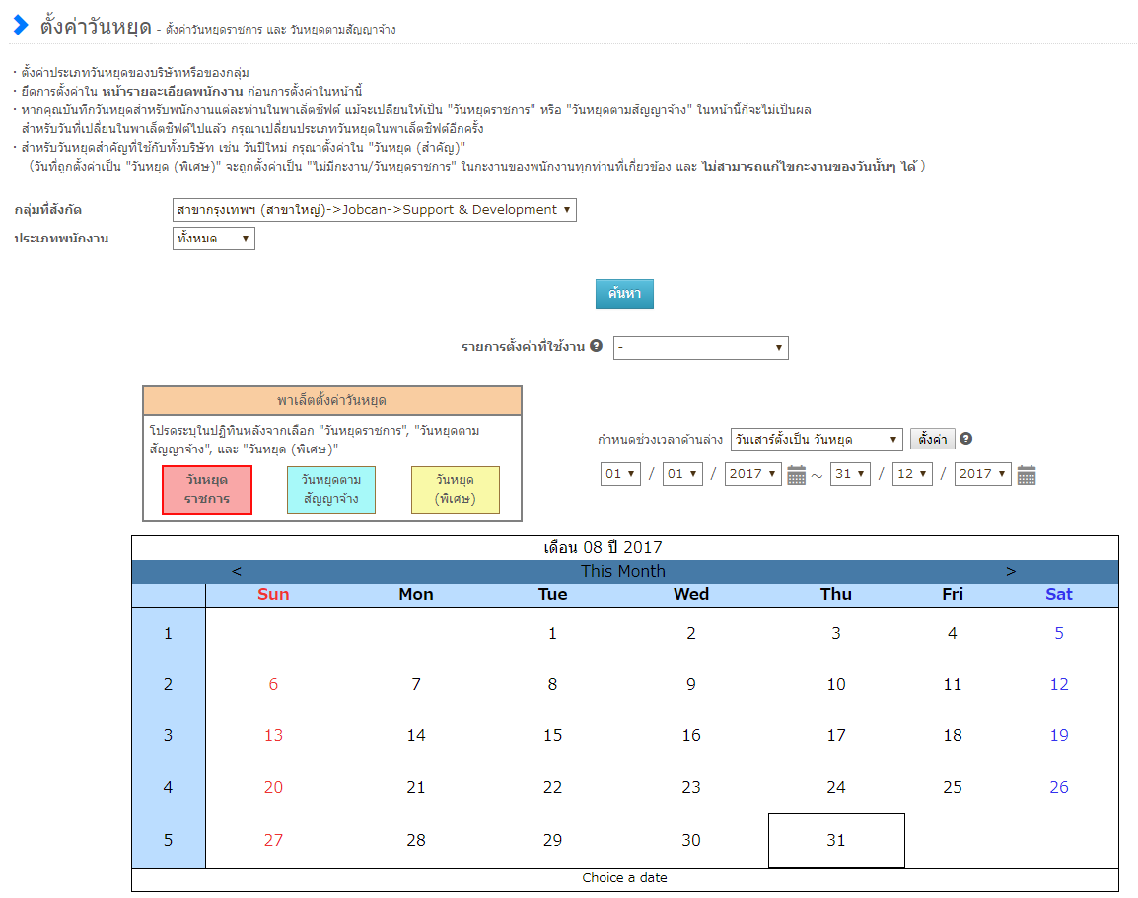Screen dimensions: 1138x898
Task: Open the employee type dropdown
Action: [x=213, y=239]
